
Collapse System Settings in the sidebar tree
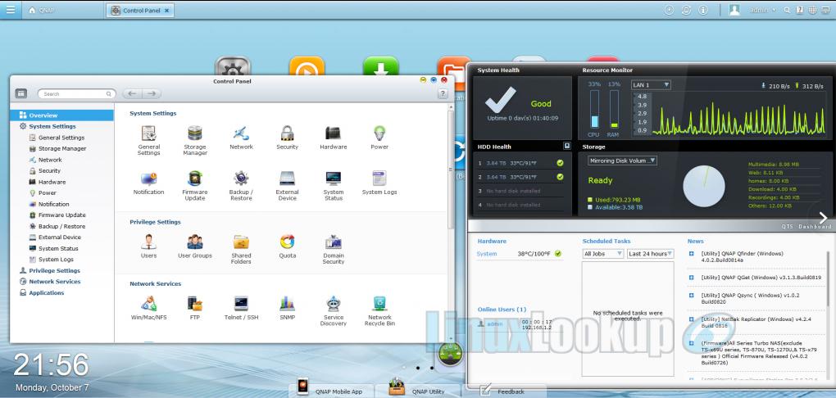point(52,126)
